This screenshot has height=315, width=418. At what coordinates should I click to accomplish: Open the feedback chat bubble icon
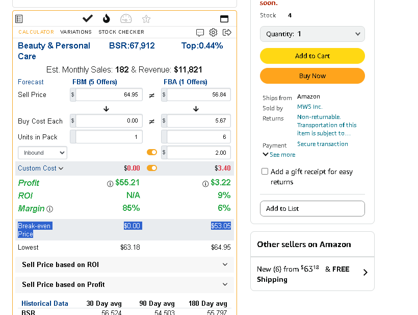[x=200, y=33]
